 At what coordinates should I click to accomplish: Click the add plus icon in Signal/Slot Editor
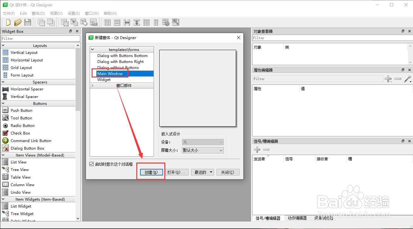[257, 150]
